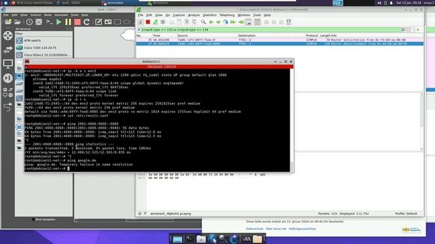Screen dimensions: 435x244
Task: Clear the Wireshark display filter
Action: [403, 30]
